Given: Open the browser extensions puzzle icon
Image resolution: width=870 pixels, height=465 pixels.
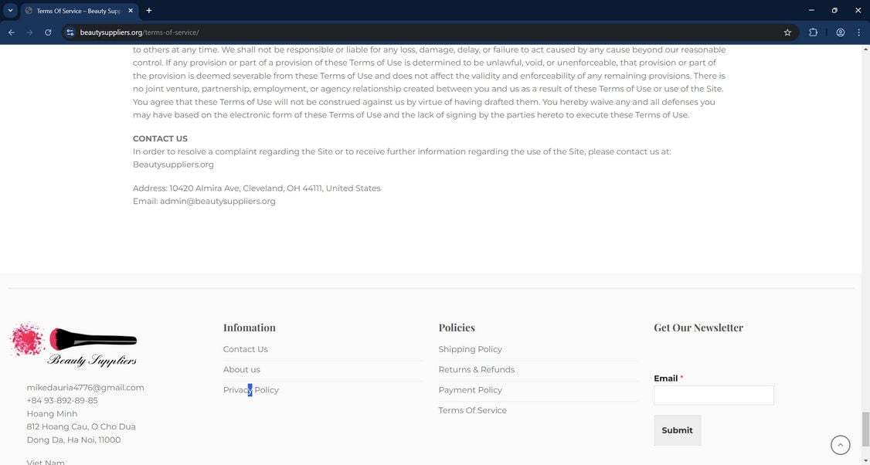Looking at the screenshot, I should coord(813,32).
